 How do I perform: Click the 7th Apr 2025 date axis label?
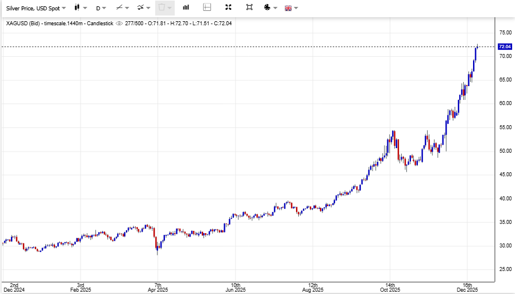[157, 288]
